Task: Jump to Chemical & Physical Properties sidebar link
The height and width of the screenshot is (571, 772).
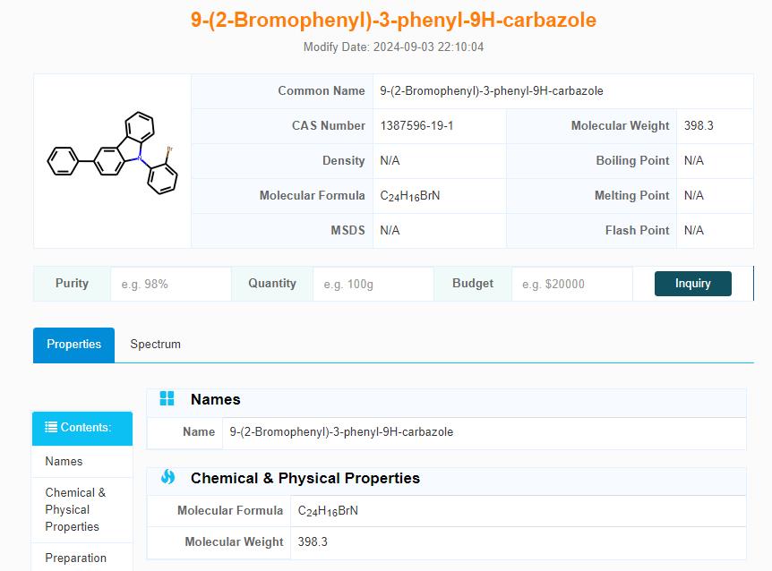Action: point(75,509)
